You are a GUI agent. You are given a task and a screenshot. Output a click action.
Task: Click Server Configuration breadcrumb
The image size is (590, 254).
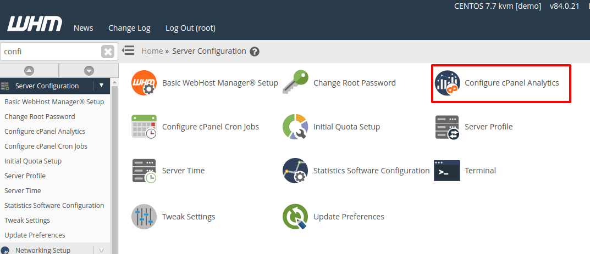(x=209, y=51)
